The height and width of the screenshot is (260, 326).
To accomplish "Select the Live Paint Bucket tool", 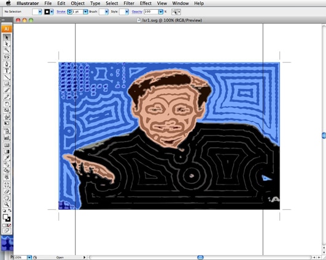I will [x=7, y=170].
